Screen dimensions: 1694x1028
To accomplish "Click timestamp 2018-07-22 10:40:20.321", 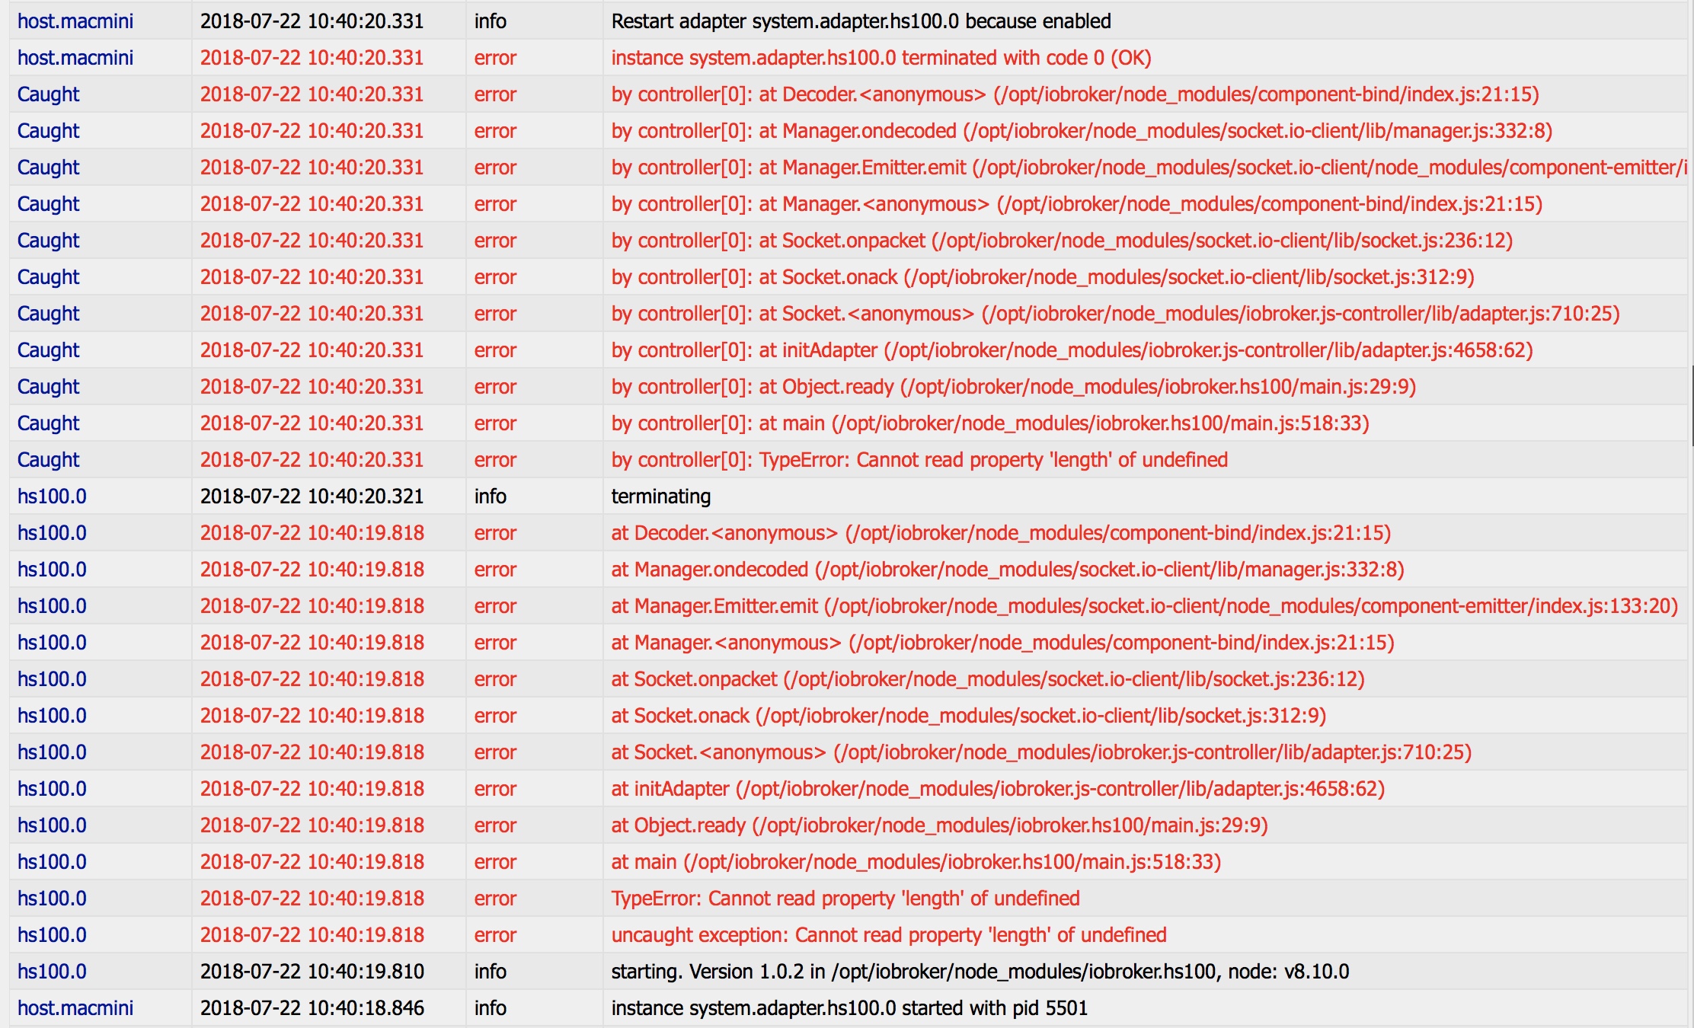I will pyautogui.click(x=312, y=496).
